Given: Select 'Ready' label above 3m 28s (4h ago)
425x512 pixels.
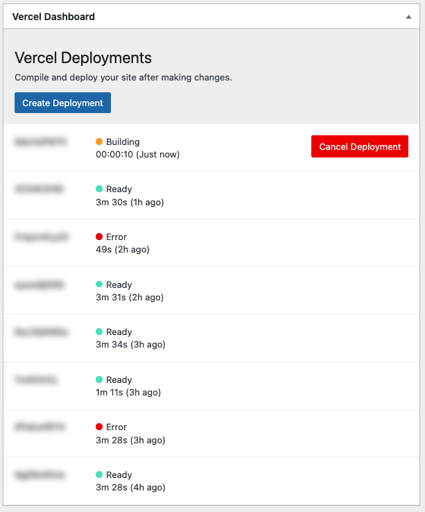Looking at the screenshot, I should point(119,475).
